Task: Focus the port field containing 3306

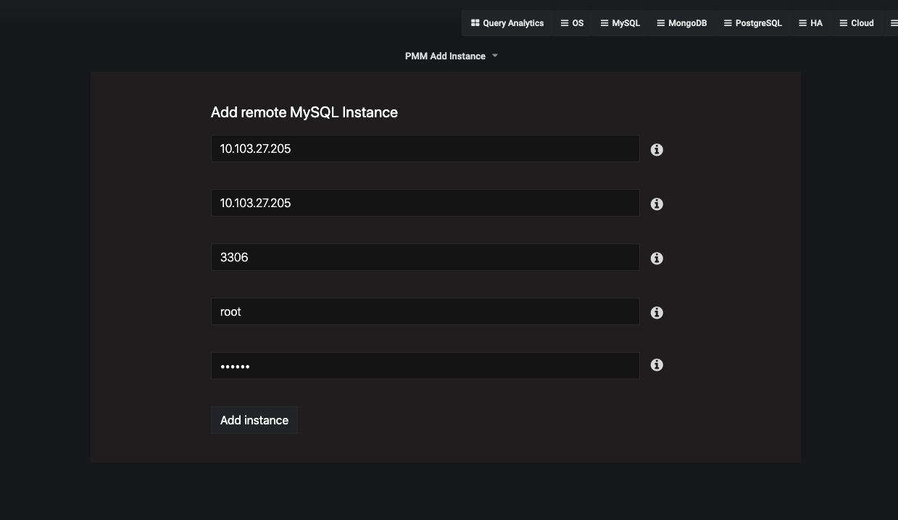Action: click(425, 257)
